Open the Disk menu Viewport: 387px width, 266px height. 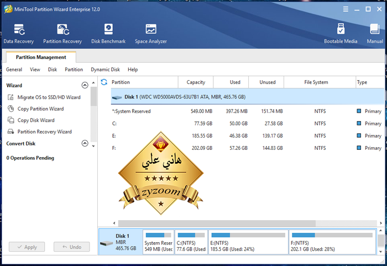pyautogui.click(x=53, y=70)
